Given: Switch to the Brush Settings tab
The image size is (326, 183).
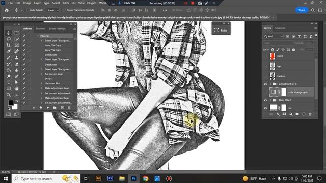Looking at the screenshot, I should click(57, 29).
